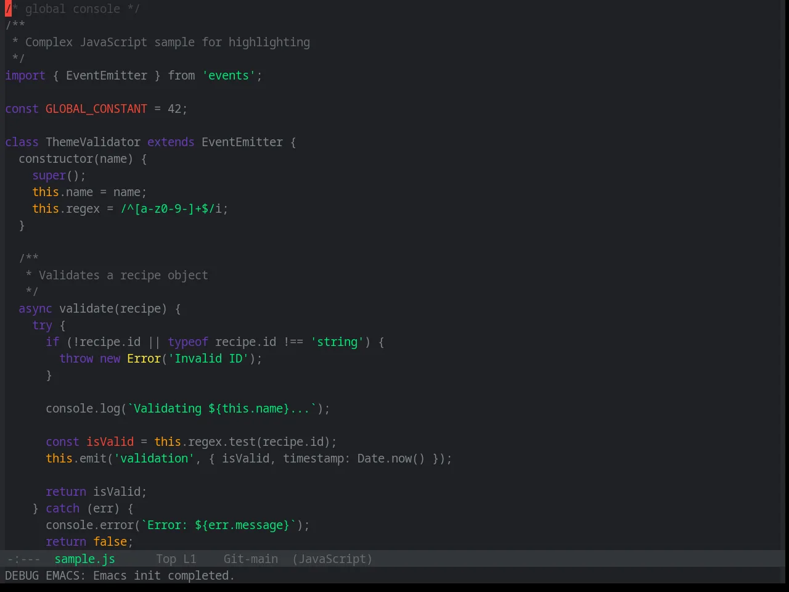Screen dimensions: 789x592
Task: Click the 'false' literal in return statement
Action: pos(110,541)
